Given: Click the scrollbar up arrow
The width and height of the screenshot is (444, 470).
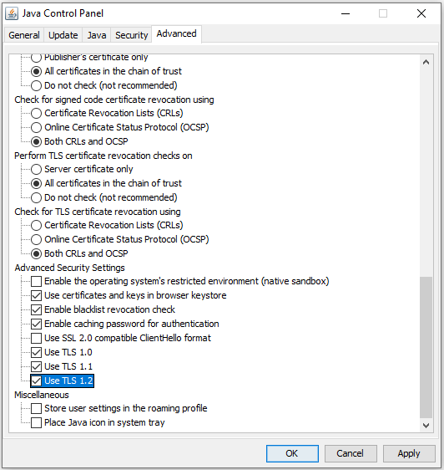Looking at the screenshot, I should point(426,63).
